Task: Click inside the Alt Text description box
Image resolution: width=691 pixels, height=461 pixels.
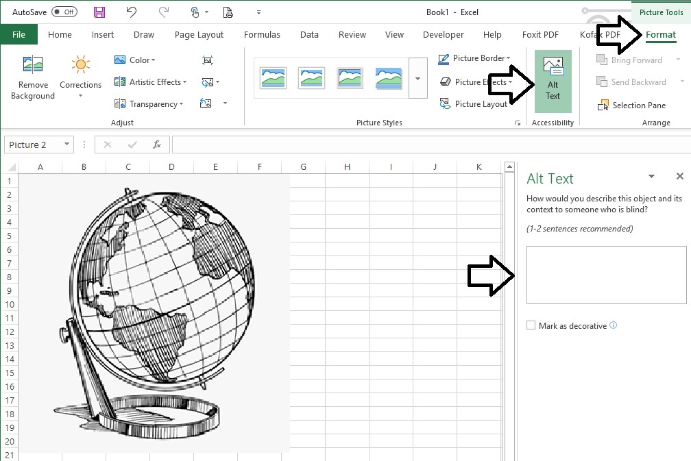Action: pos(606,274)
